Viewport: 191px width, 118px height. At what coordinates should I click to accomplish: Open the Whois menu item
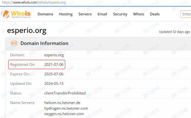pyautogui.click(x=139, y=14)
